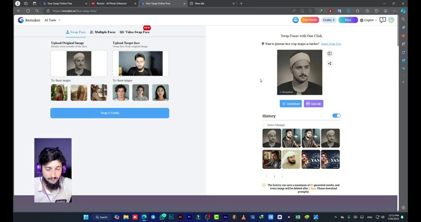The image size is (421, 222).
Task: Select the Video Swap Face tab
Action: point(135,32)
